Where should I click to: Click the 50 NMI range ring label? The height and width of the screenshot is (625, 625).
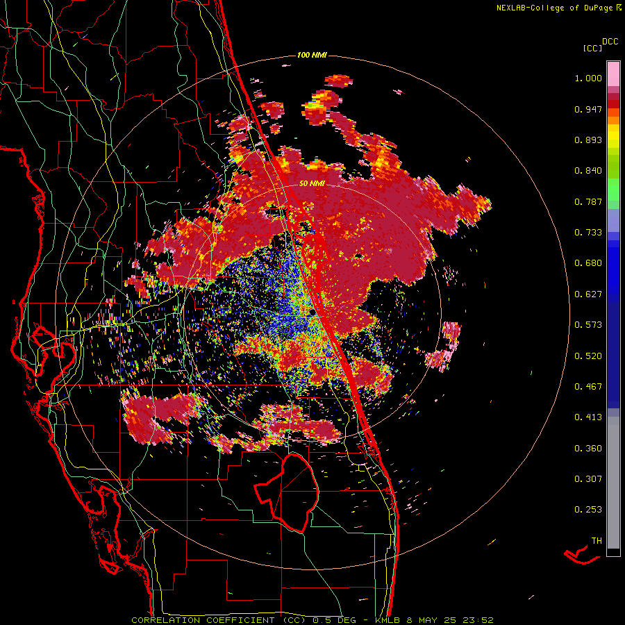click(x=312, y=184)
